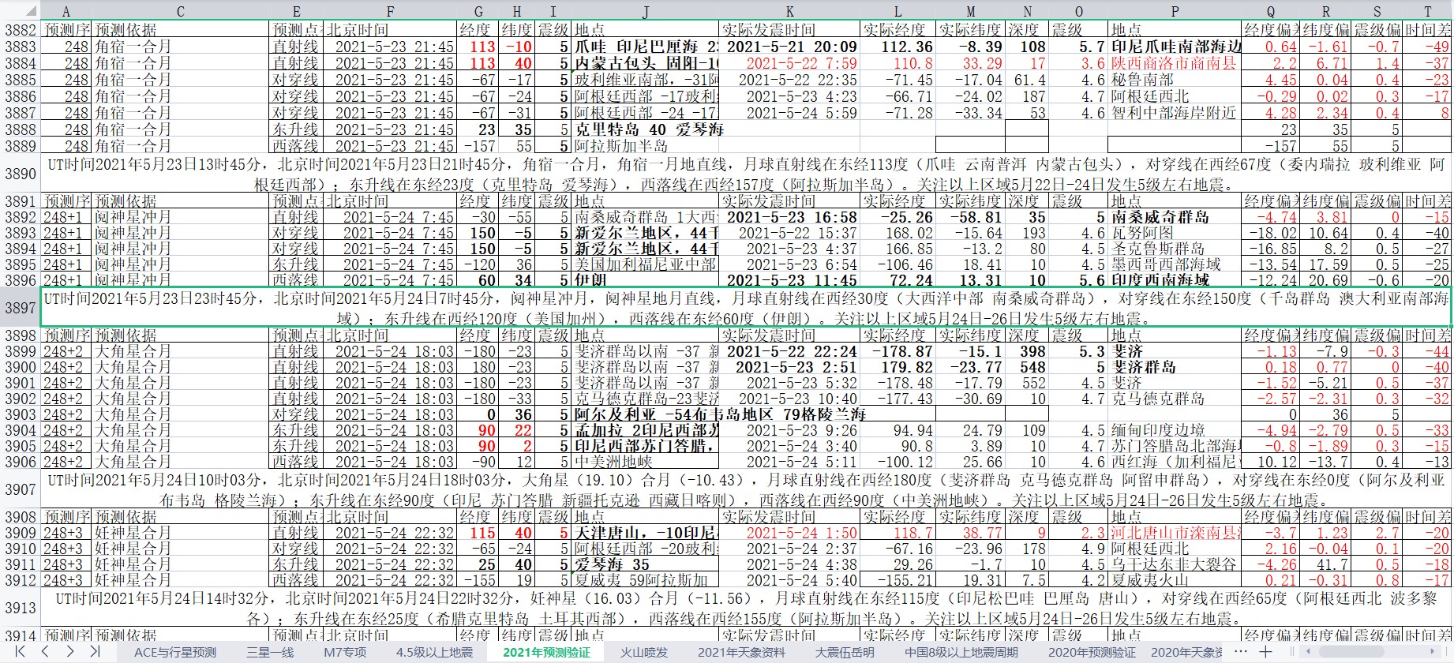The height and width of the screenshot is (663, 1454).
Task: Select row header 3883
Action: pyautogui.click(x=20, y=47)
